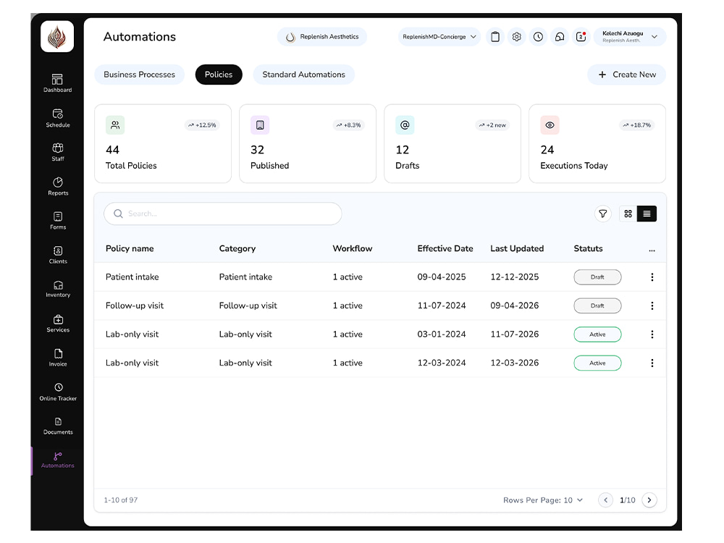
Task: Click effective date 09-04-2025
Action: (x=442, y=277)
